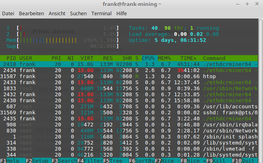Select the Network row with PID 830
This screenshot has width=263, height=163.
pos(129,131)
